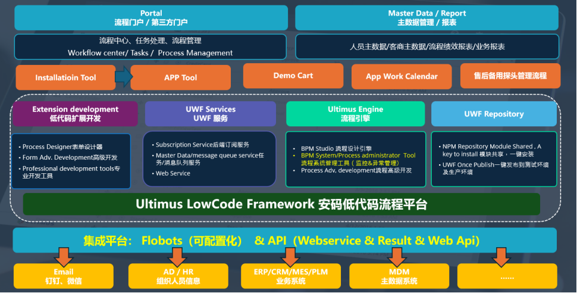Click the AD / HR 组织人员信息 box

point(178,276)
